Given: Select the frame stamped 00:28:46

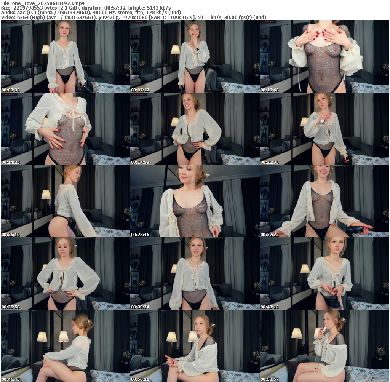Looking at the screenshot, I should coord(195,201).
